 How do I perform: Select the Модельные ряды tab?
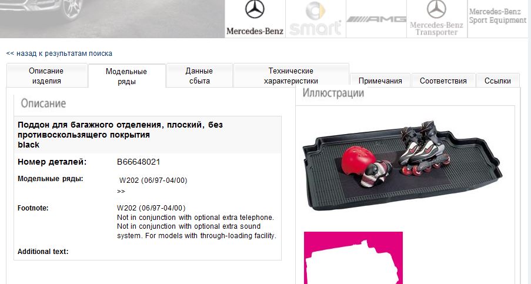(x=126, y=76)
